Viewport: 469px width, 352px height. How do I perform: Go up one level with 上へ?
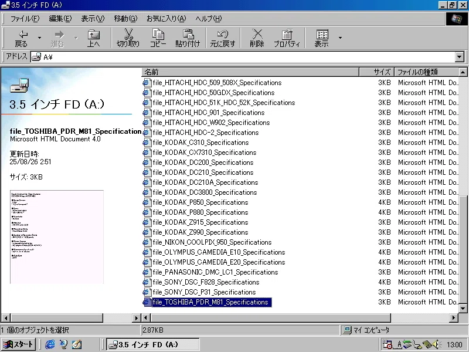coord(94,38)
